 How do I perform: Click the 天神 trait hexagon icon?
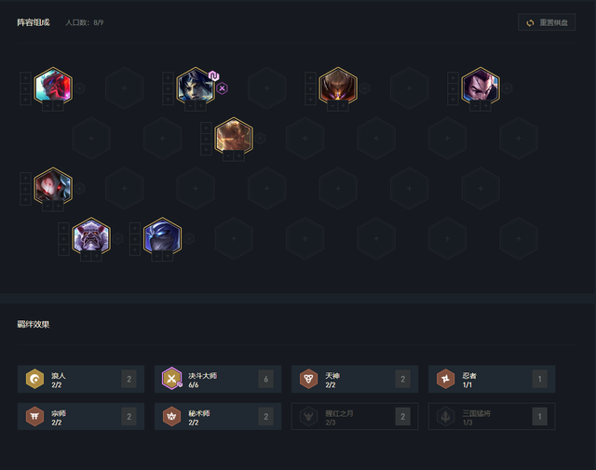(x=308, y=379)
